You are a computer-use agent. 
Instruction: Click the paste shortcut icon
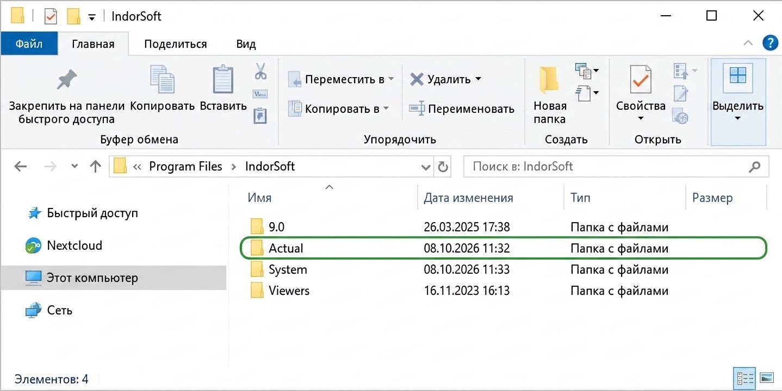point(260,115)
